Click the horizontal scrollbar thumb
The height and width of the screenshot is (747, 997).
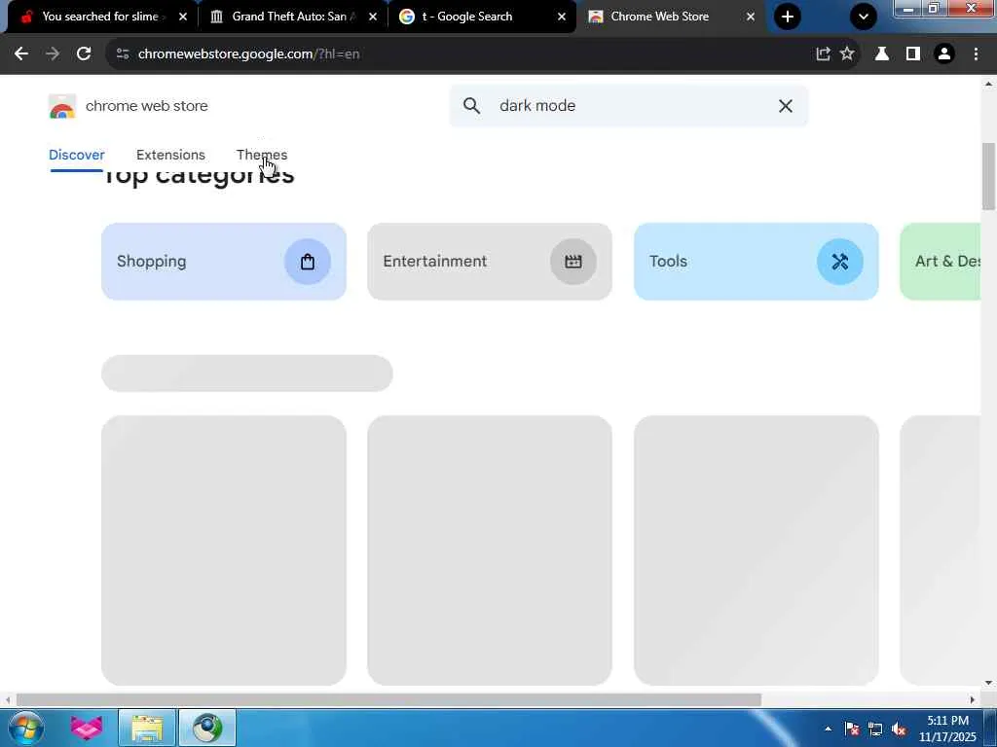click(x=388, y=700)
